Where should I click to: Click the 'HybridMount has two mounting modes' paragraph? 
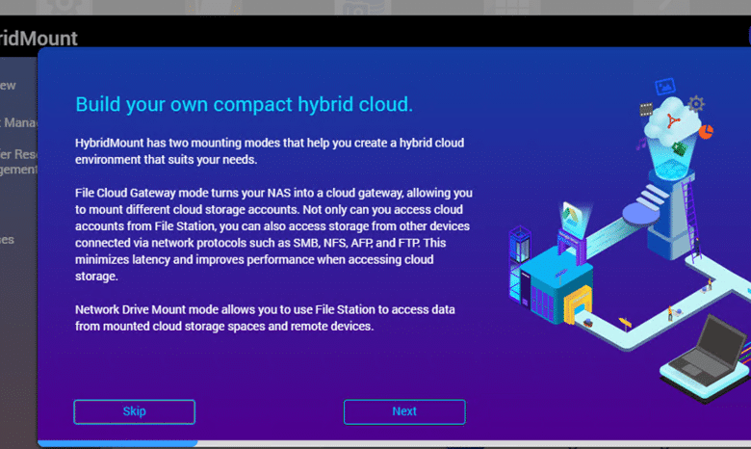[270, 151]
